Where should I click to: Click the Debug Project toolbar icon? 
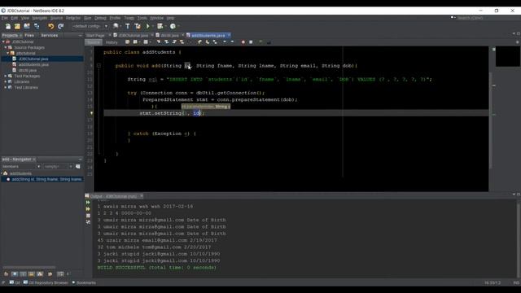click(x=160, y=26)
